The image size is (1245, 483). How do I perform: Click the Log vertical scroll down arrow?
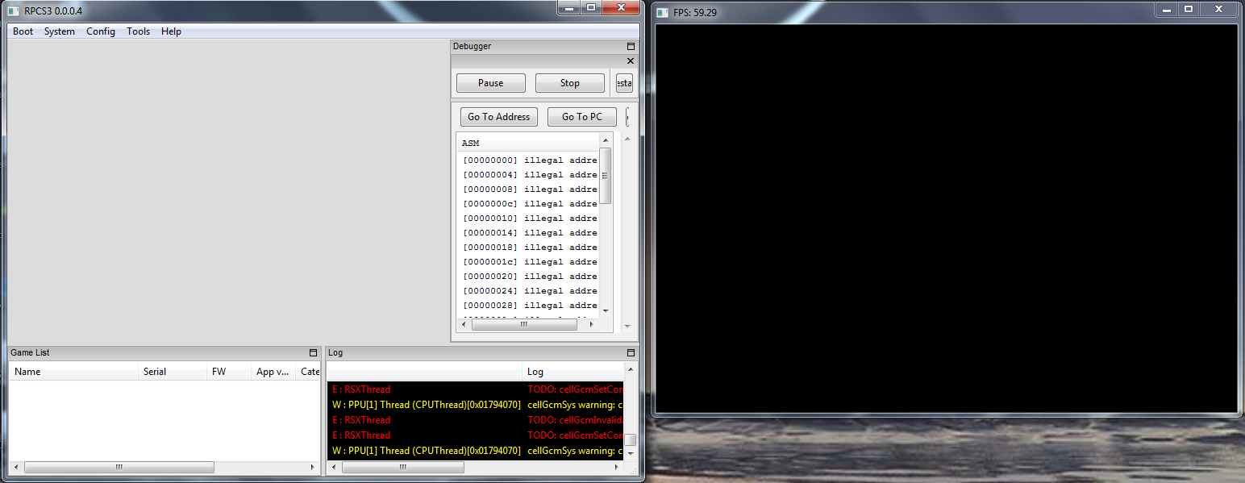click(x=631, y=454)
